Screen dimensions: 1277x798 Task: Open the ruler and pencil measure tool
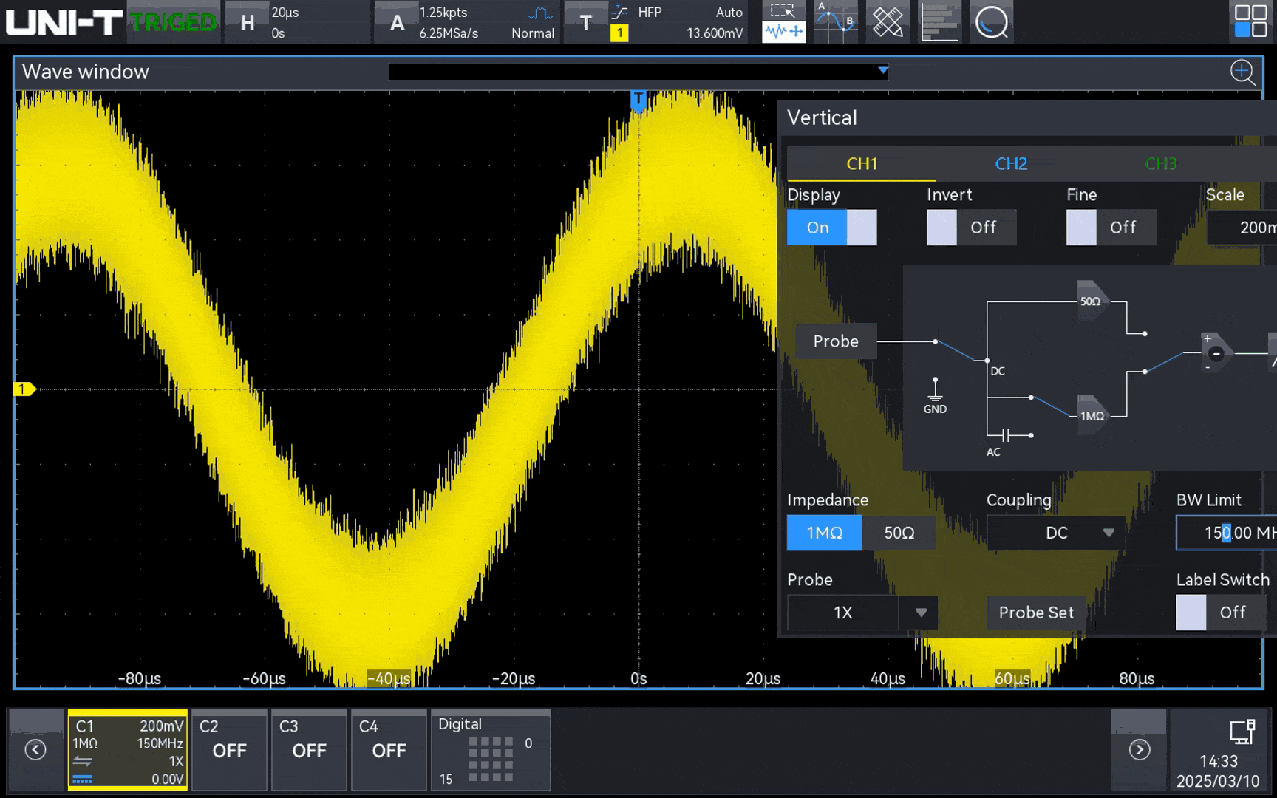[888, 22]
